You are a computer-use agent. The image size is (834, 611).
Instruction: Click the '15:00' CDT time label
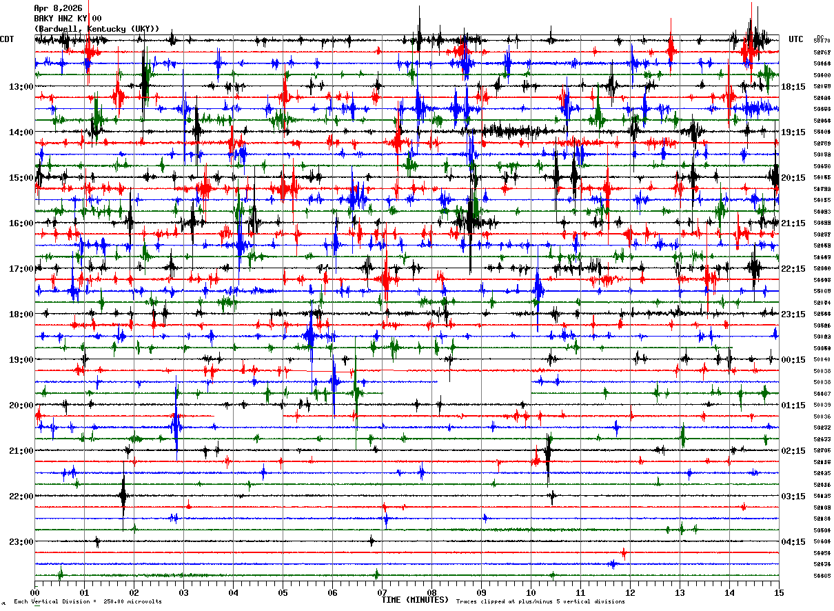[x=21, y=178]
